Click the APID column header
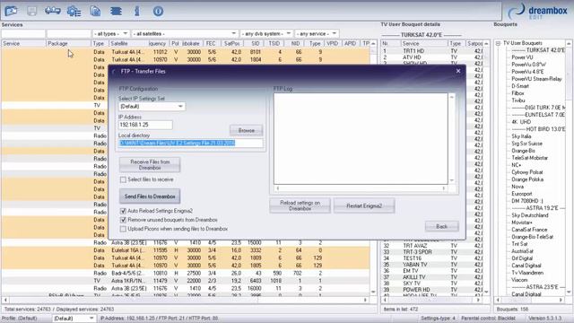 351,44
